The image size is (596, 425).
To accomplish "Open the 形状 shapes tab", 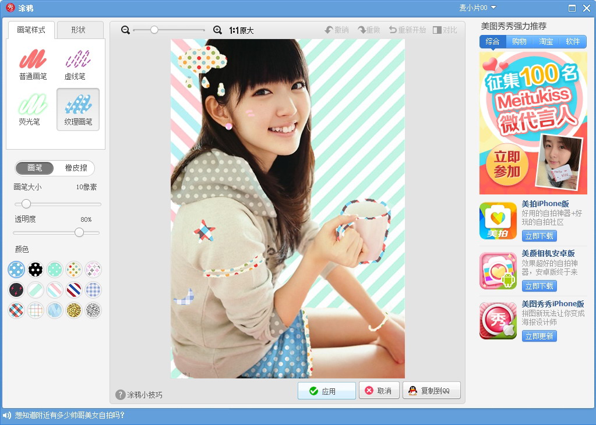I will pos(79,30).
